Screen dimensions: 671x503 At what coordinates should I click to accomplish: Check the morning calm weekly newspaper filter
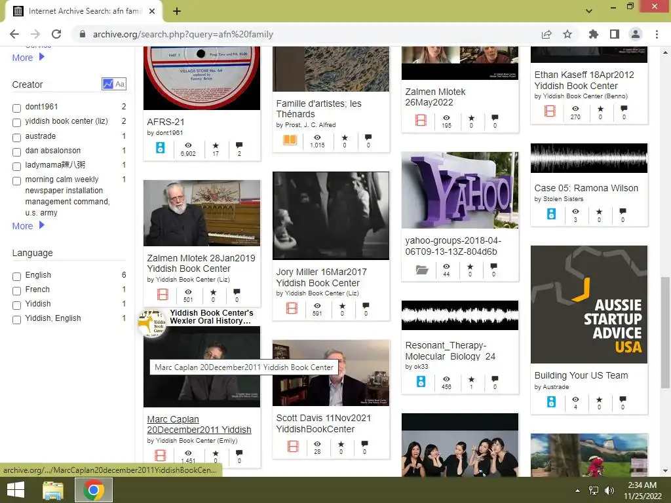pos(16,181)
